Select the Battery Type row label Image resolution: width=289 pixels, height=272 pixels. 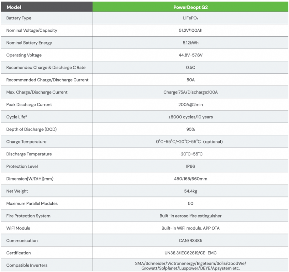tap(19, 18)
